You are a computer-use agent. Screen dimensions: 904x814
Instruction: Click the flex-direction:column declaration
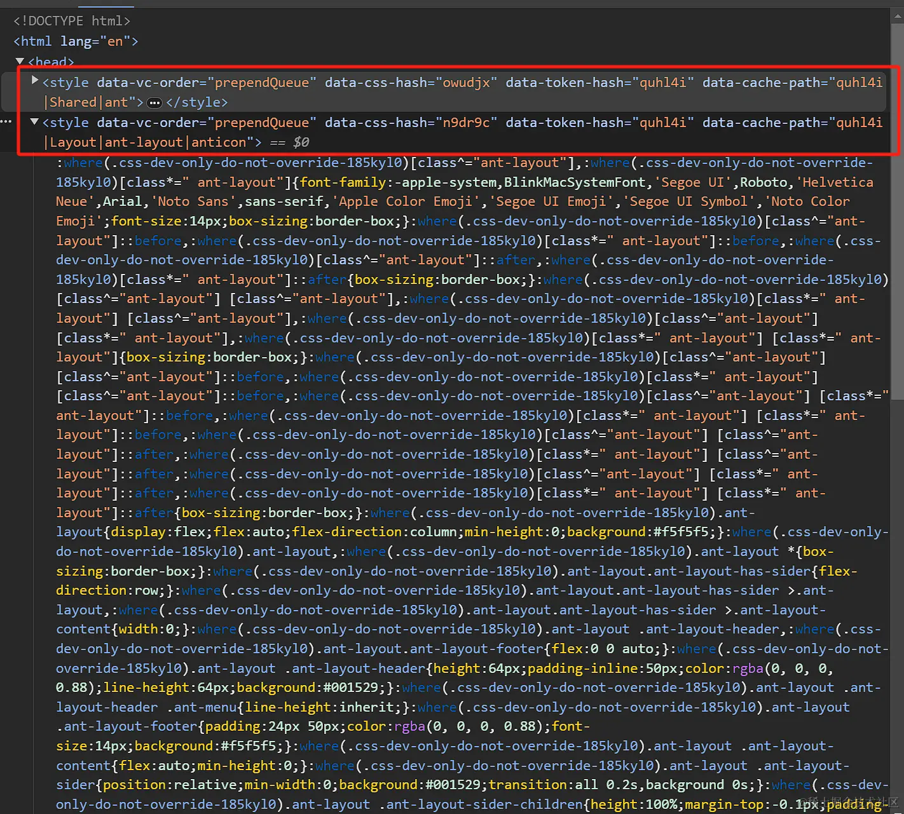tap(375, 532)
